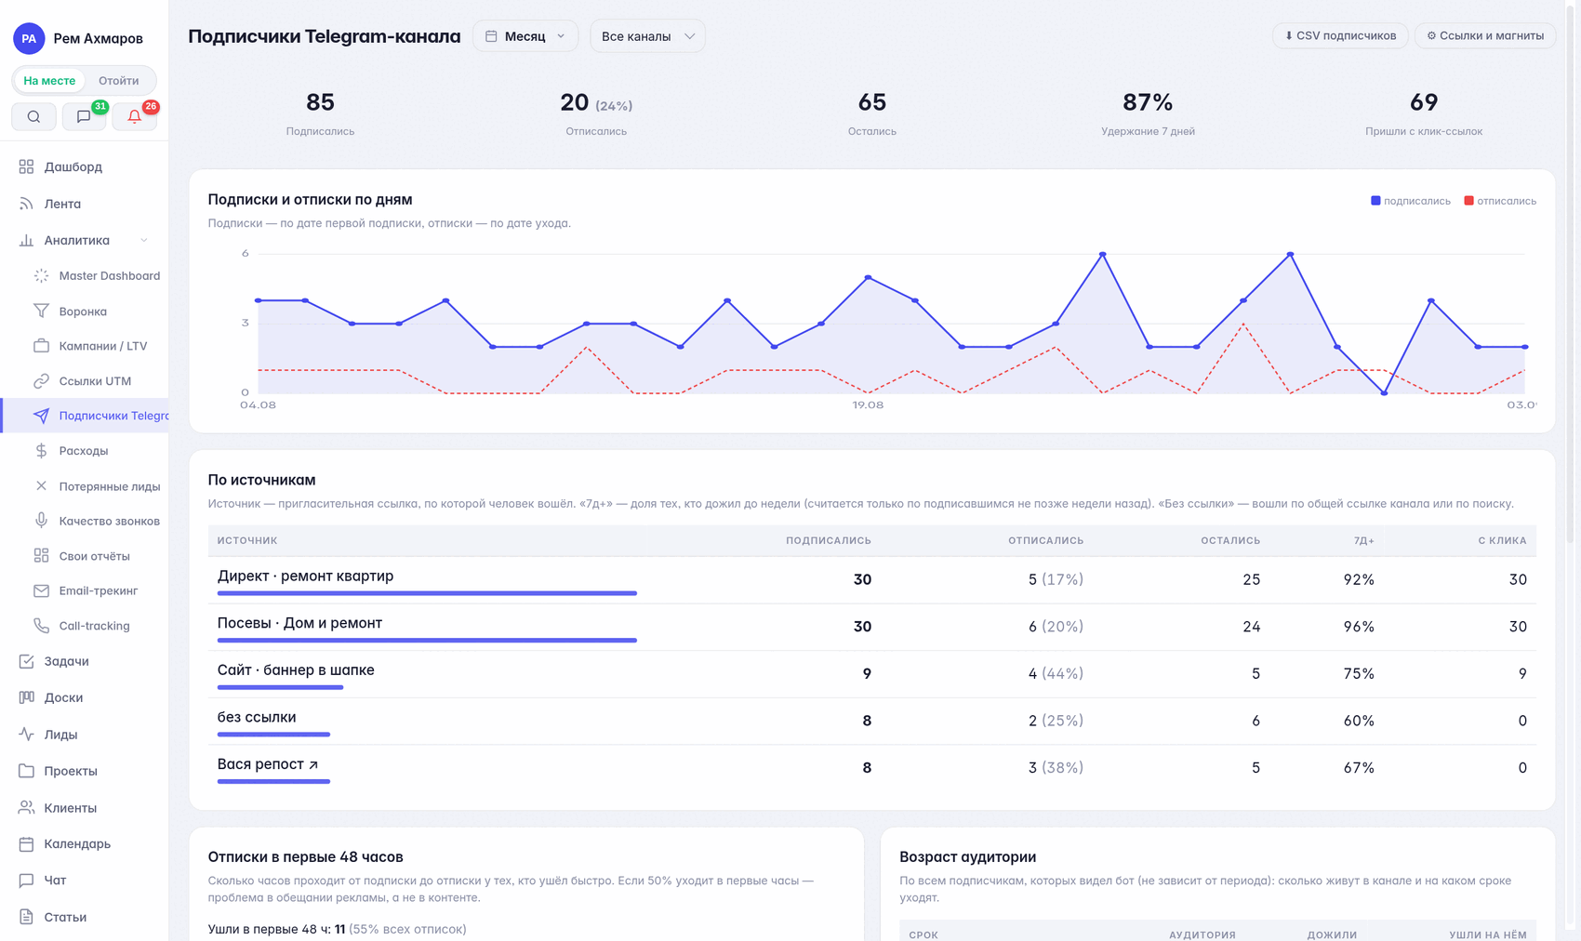Download CSV подписчиков

pyautogui.click(x=1340, y=36)
